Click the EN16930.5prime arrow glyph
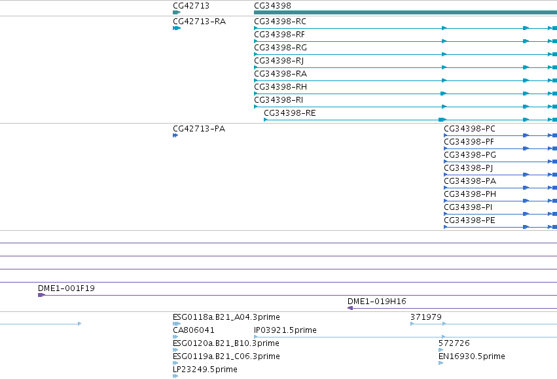557x380 pixels. tap(441, 364)
